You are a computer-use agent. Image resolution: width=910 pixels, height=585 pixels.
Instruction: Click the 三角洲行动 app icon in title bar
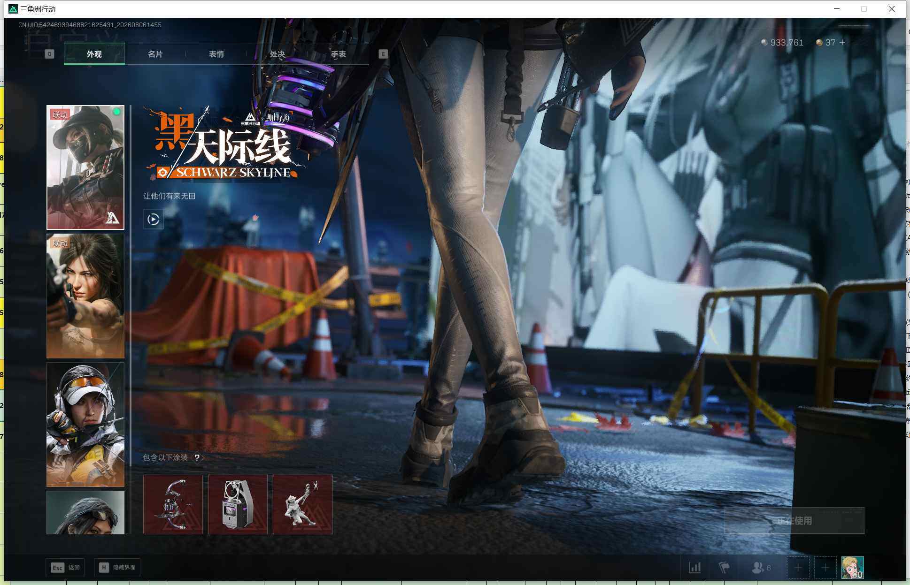pyautogui.click(x=13, y=9)
